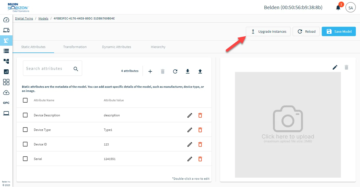Toggle the select-all attributes checkbox
The image size is (360, 187).
tap(25, 100)
